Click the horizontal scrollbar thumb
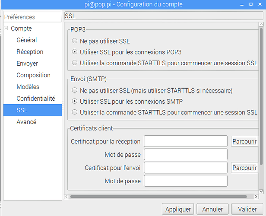Viewport: 266px width, 216px height. (158, 197)
